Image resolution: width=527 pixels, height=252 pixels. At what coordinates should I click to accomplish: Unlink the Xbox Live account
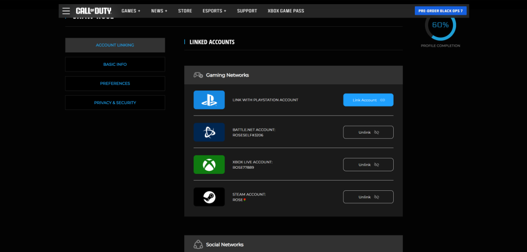tap(368, 165)
